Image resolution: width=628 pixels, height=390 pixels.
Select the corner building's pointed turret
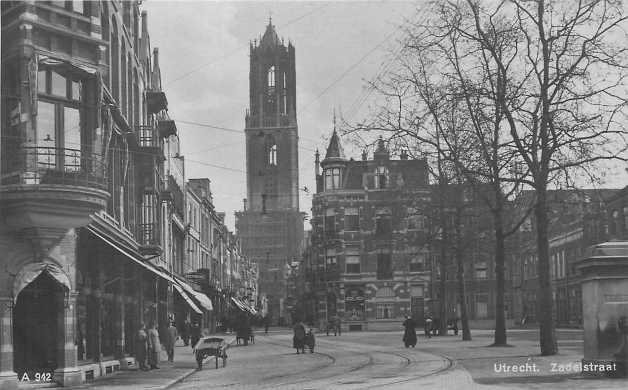[x=334, y=148]
